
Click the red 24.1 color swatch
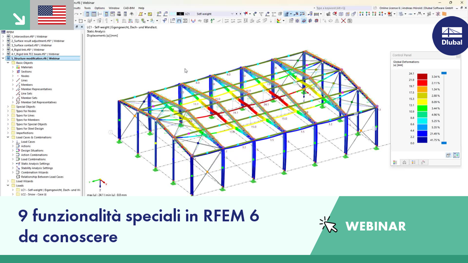[422, 77]
